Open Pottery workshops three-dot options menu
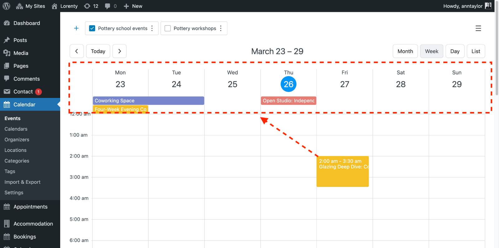Viewport: 499px width, 248px height. [221, 28]
